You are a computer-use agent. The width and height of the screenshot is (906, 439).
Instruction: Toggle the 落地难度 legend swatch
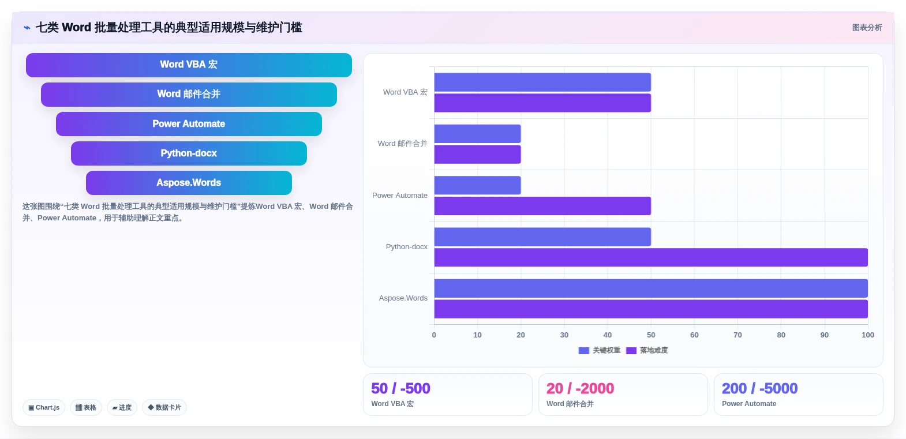[631, 351]
